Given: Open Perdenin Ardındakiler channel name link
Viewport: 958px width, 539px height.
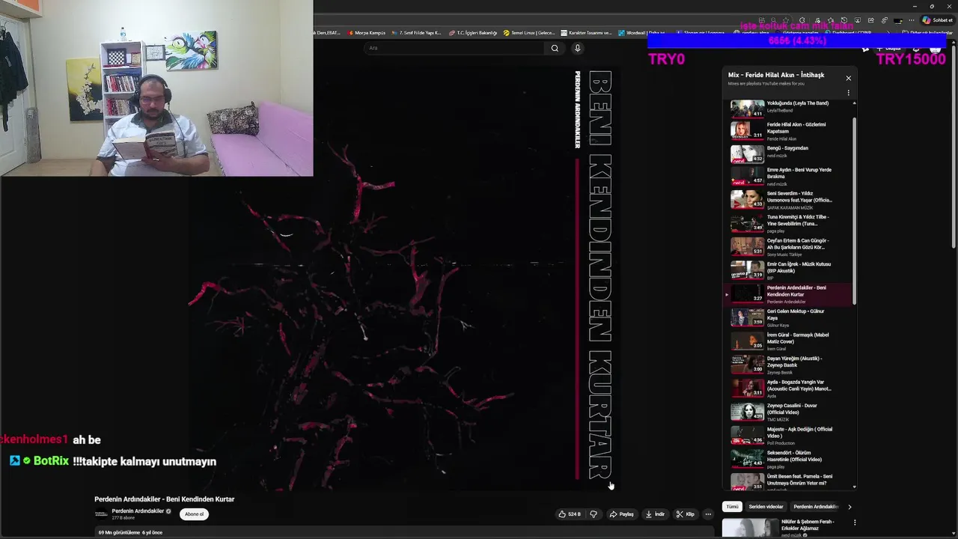Looking at the screenshot, I should pos(138,511).
